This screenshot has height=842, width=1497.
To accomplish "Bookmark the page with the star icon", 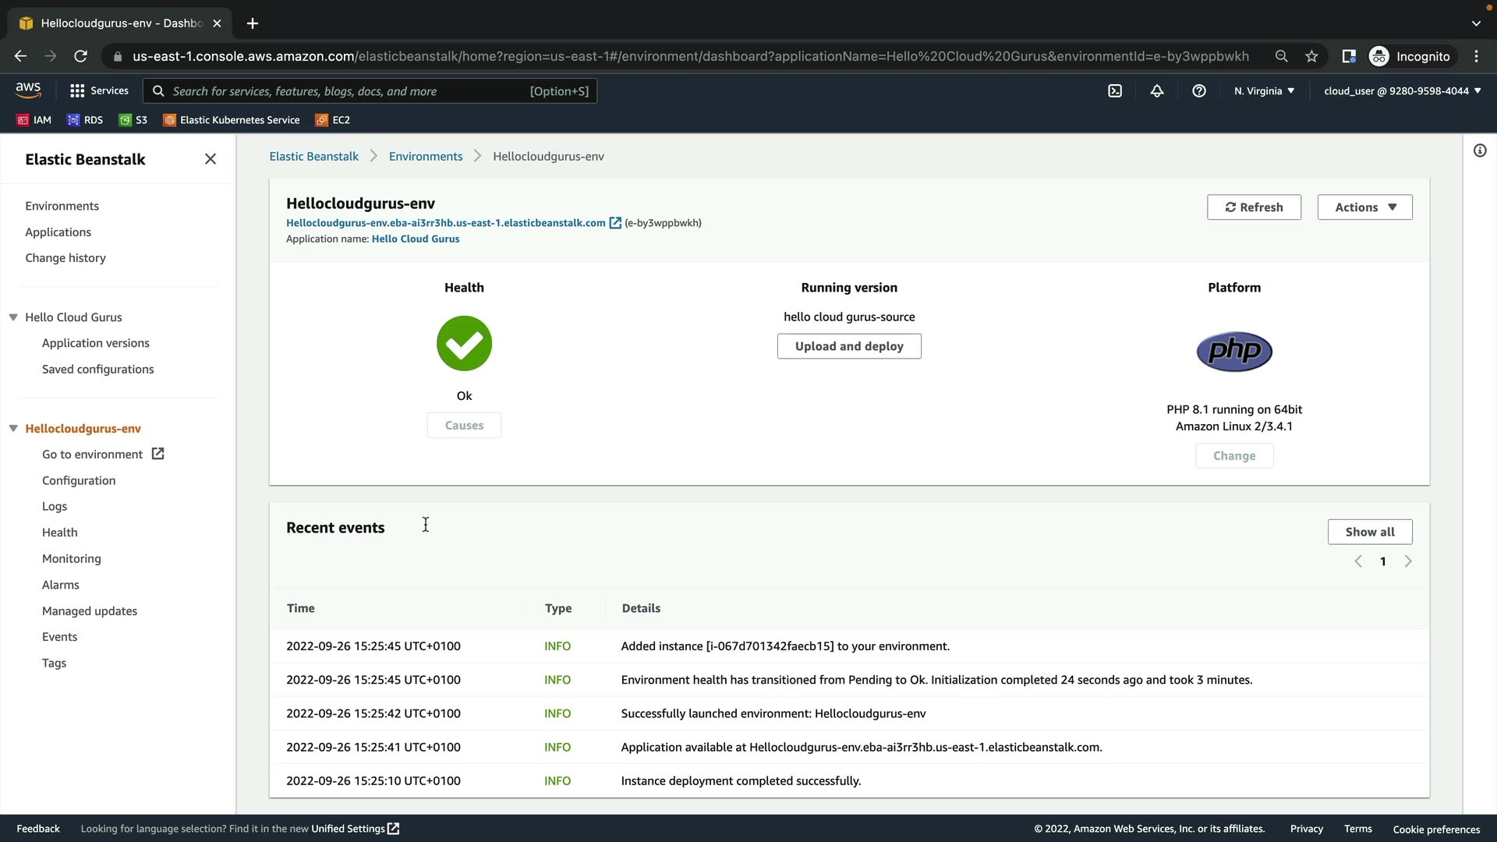I will click(1312, 56).
